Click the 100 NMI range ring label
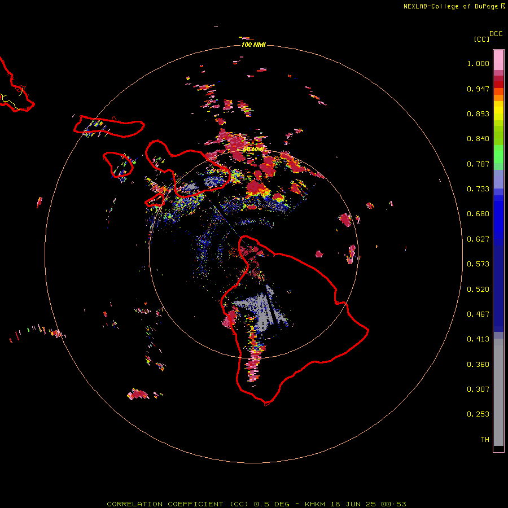508x508 pixels. tap(253, 45)
